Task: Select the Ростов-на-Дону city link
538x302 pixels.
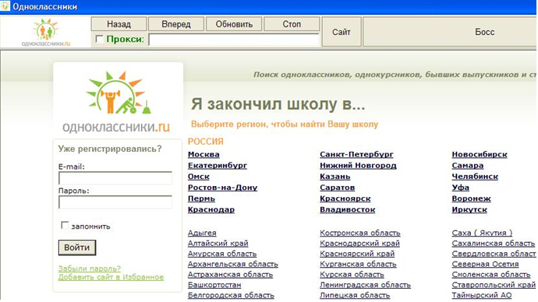Action: tap(222, 188)
